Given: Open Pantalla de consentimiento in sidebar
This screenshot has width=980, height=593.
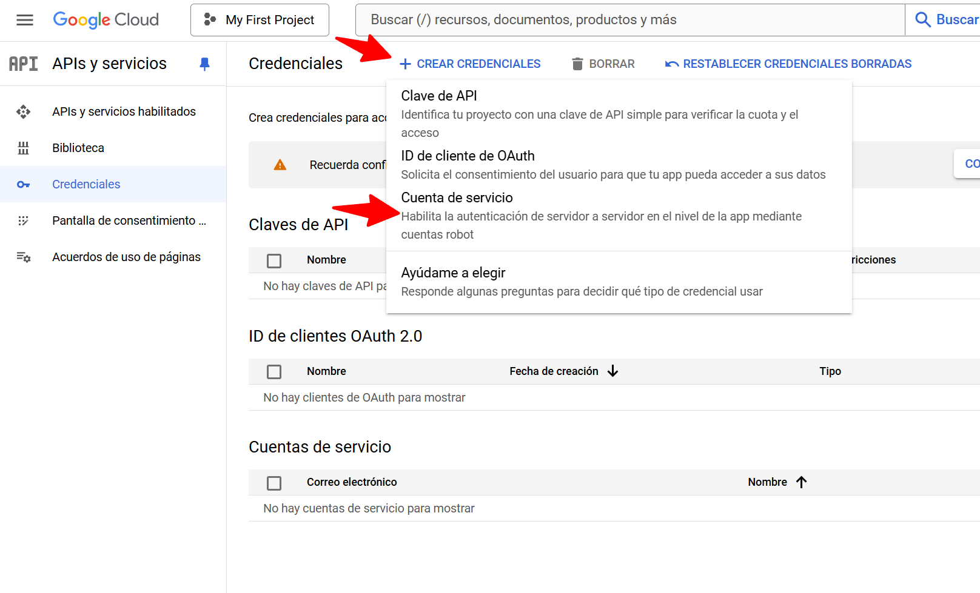Looking at the screenshot, I should (x=129, y=220).
